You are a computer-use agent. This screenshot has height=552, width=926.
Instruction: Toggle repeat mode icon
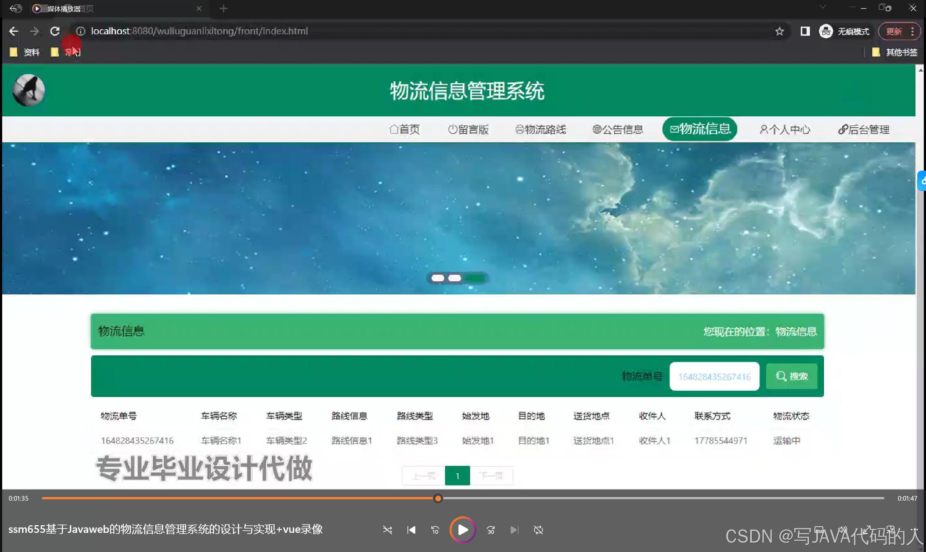pos(538,530)
